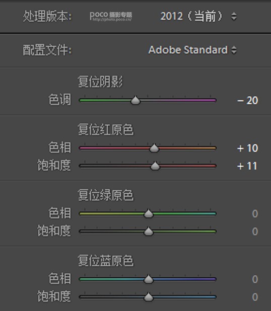Click the blue saturation value field
This screenshot has height=311, width=271.
click(x=255, y=297)
